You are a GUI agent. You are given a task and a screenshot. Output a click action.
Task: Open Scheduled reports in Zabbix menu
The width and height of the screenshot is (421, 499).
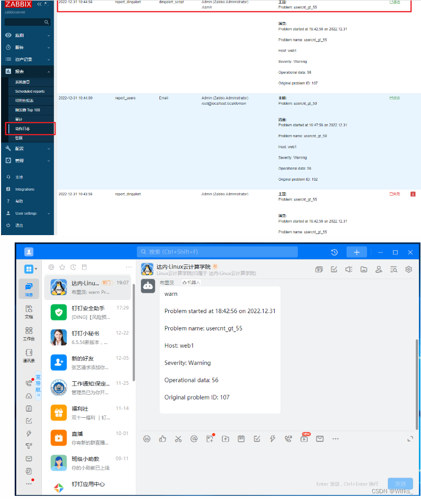30,91
